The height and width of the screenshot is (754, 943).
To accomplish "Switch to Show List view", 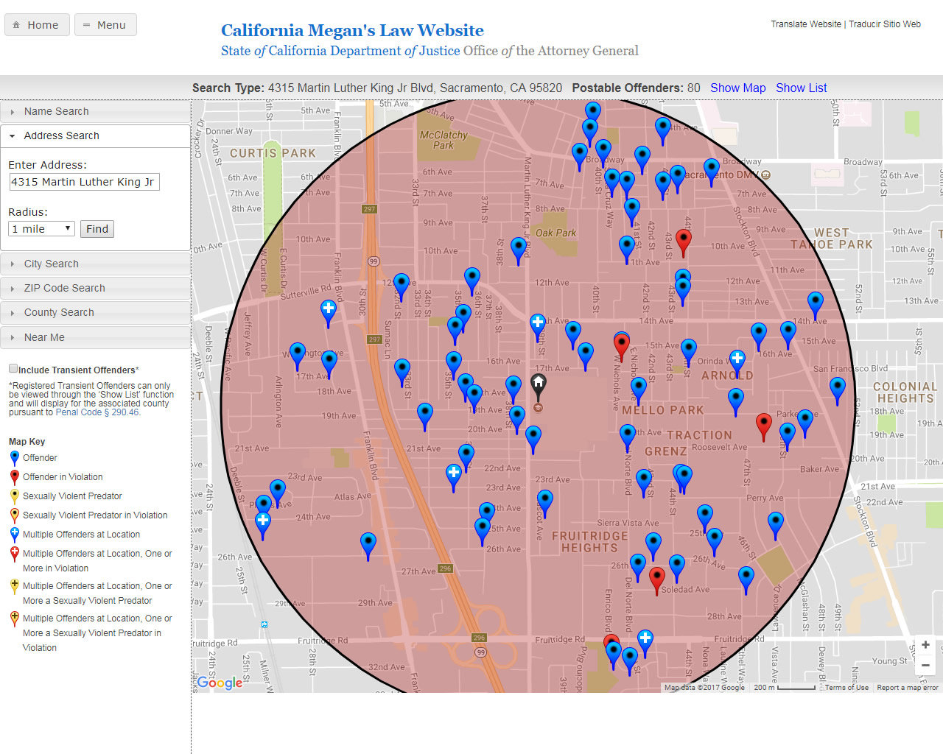I will coord(802,88).
